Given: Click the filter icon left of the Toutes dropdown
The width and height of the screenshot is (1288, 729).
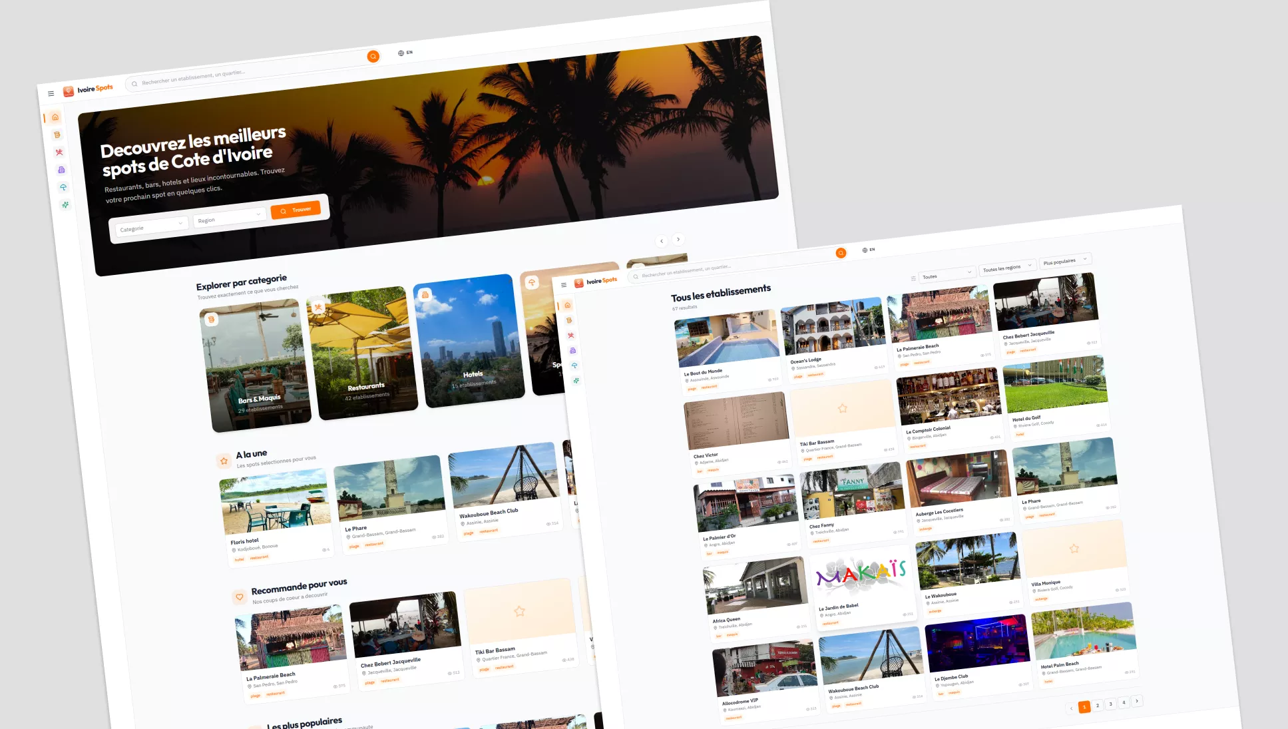Looking at the screenshot, I should point(913,278).
